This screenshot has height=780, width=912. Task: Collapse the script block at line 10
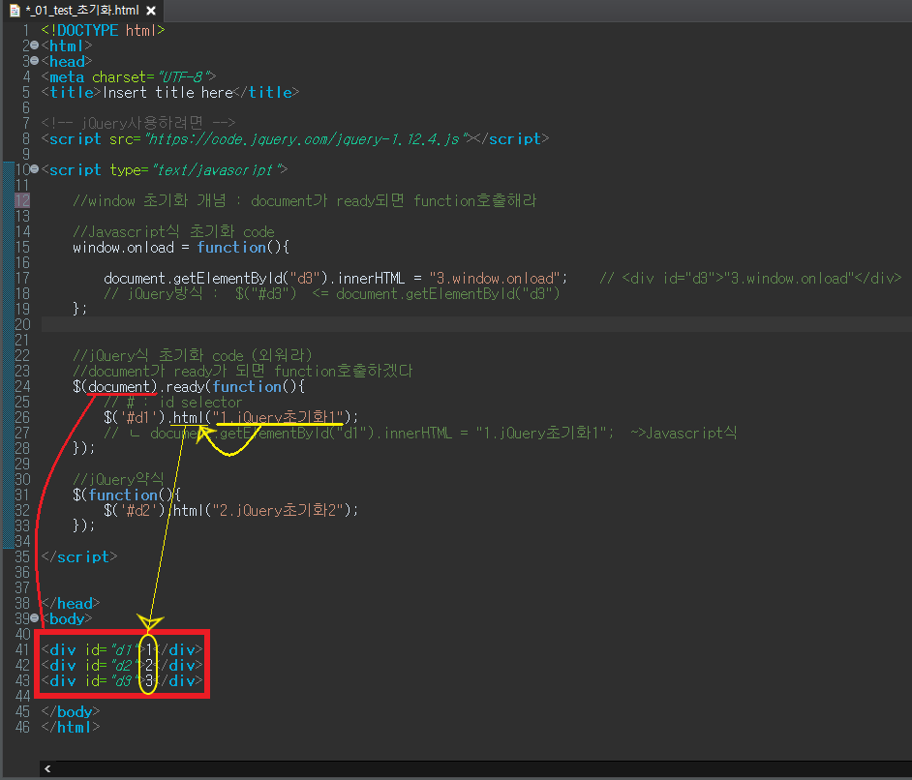34,169
